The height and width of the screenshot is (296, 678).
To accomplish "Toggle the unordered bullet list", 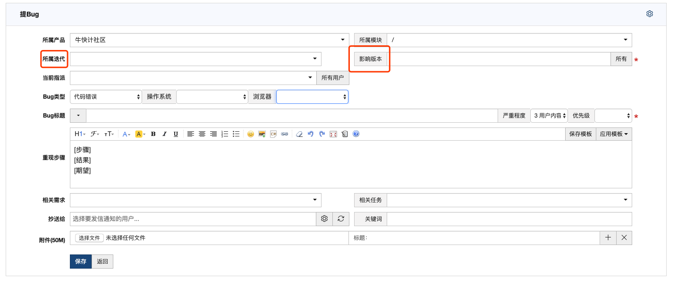I will coord(236,134).
